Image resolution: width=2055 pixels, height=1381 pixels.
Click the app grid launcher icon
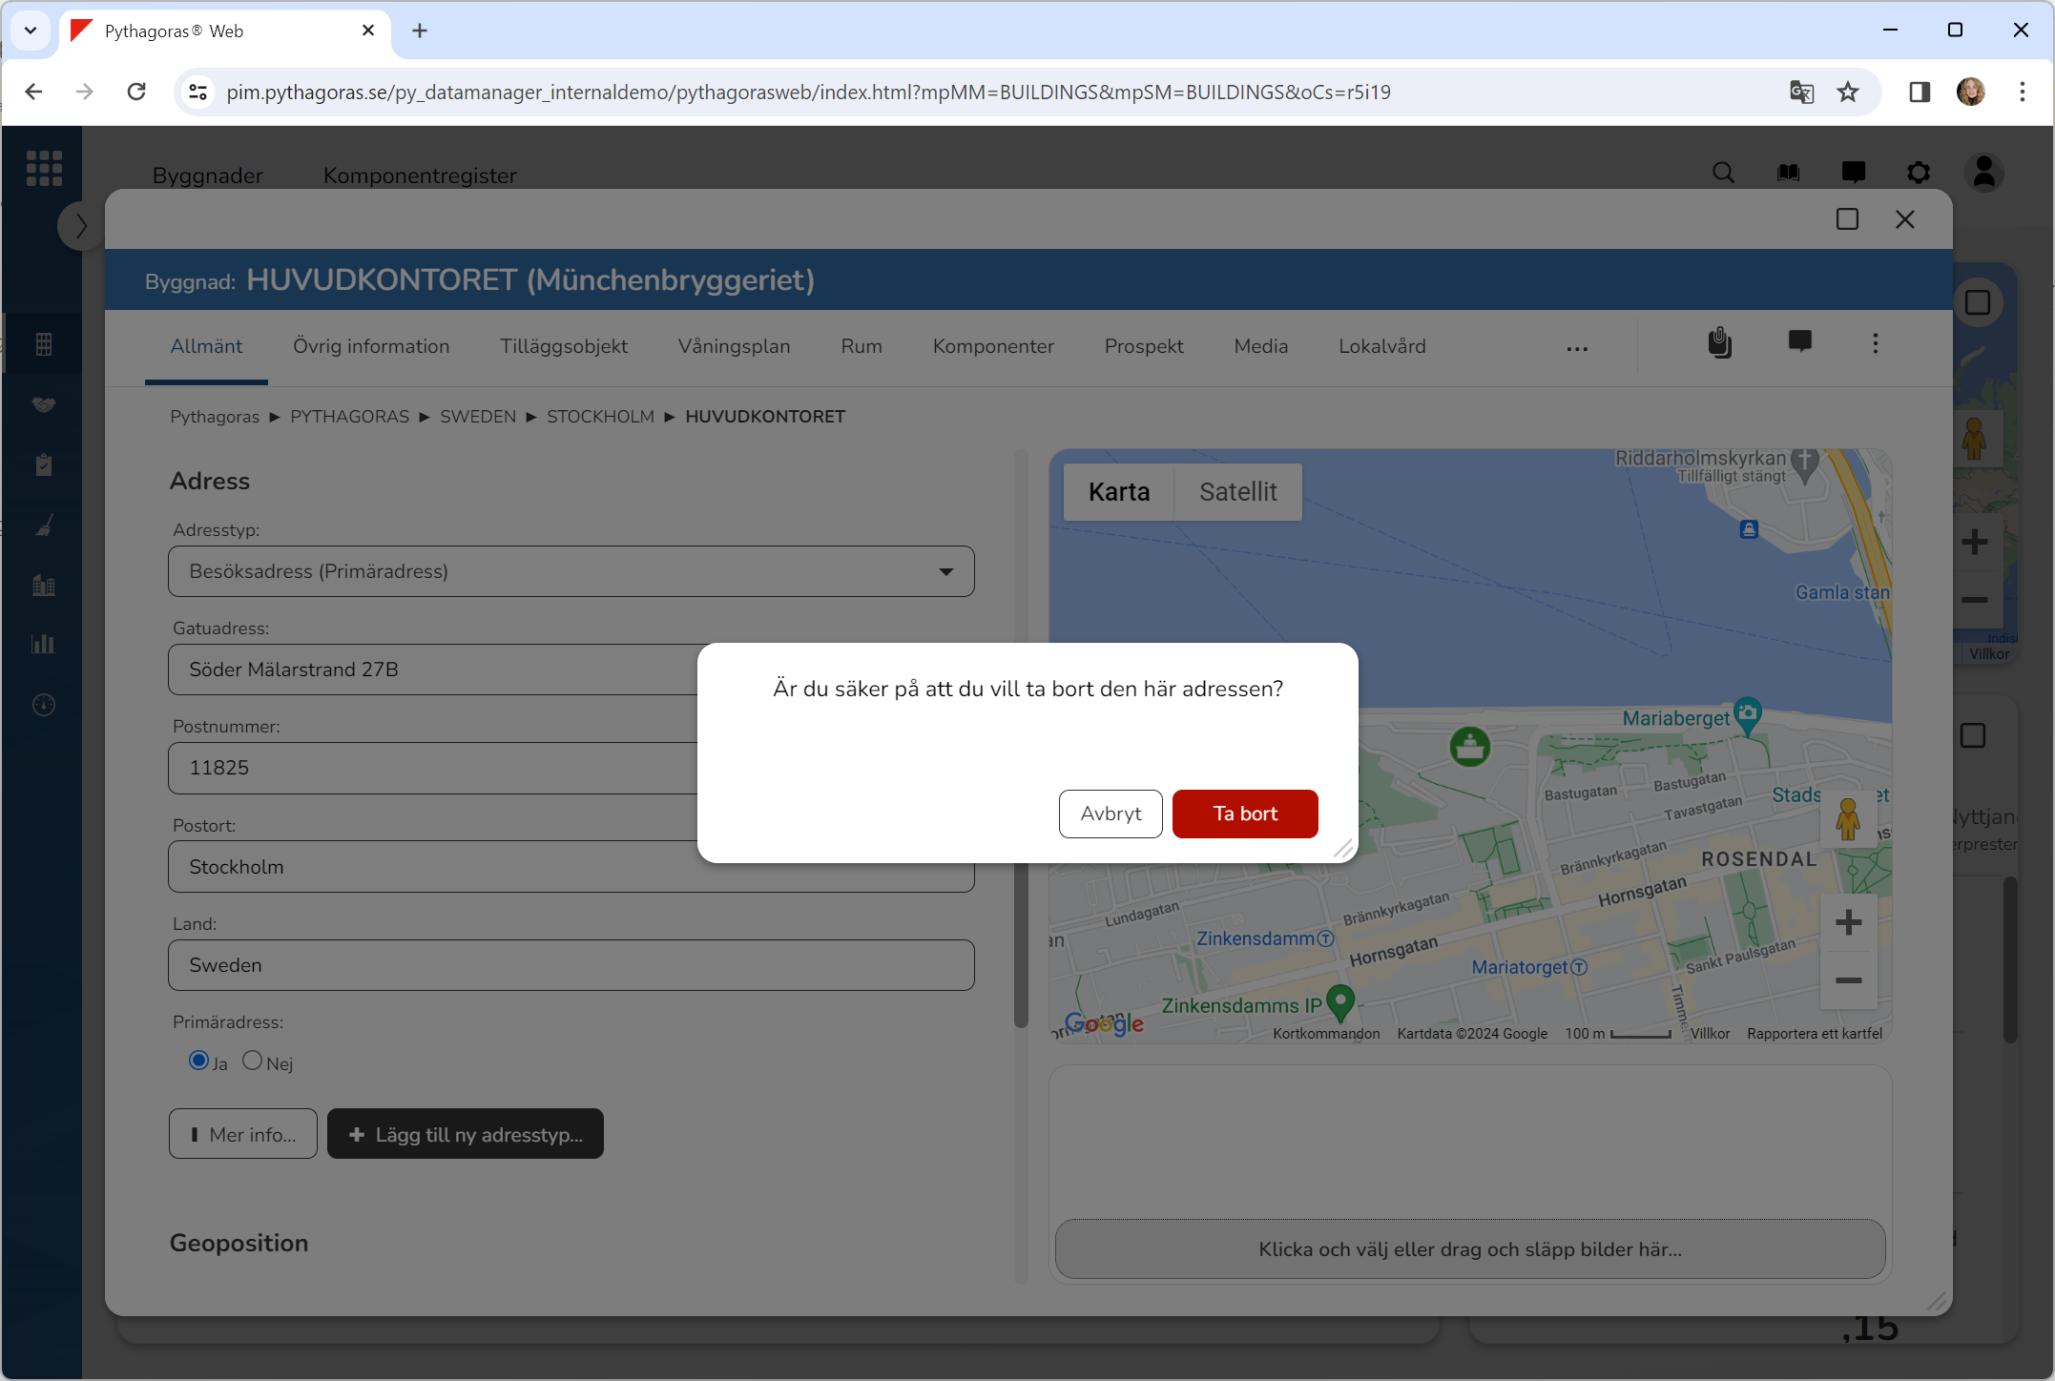pyautogui.click(x=44, y=169)
